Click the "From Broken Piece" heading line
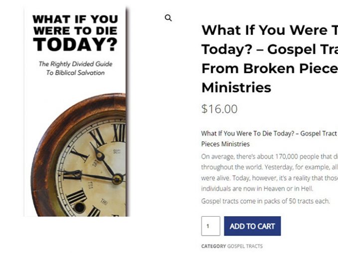The width and height of the screenshot is (338, 253). click(x=269, y=69)
